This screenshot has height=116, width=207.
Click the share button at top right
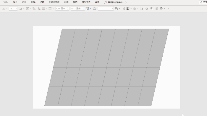pyautogui.click(x=203, y=2)
